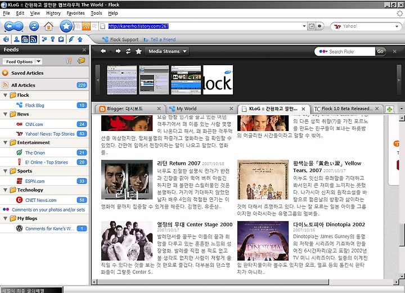Collapse the Entertainment feed folder

[x=5, y=142]
